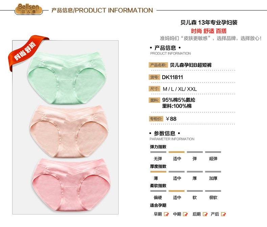Click the 货号 label tag

click(x=154, y=77)
